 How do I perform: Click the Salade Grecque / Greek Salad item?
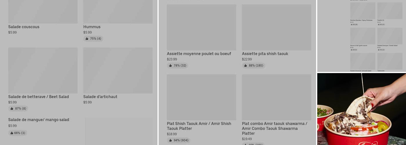click(x=387, y=46)
